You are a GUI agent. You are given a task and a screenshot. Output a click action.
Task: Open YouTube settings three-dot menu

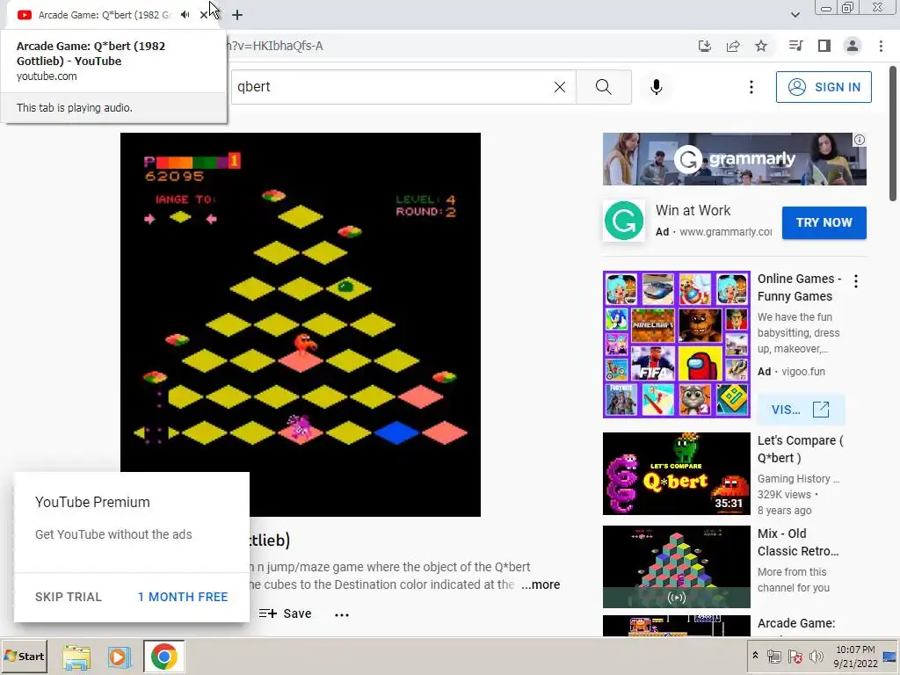(x=751, y=87)
